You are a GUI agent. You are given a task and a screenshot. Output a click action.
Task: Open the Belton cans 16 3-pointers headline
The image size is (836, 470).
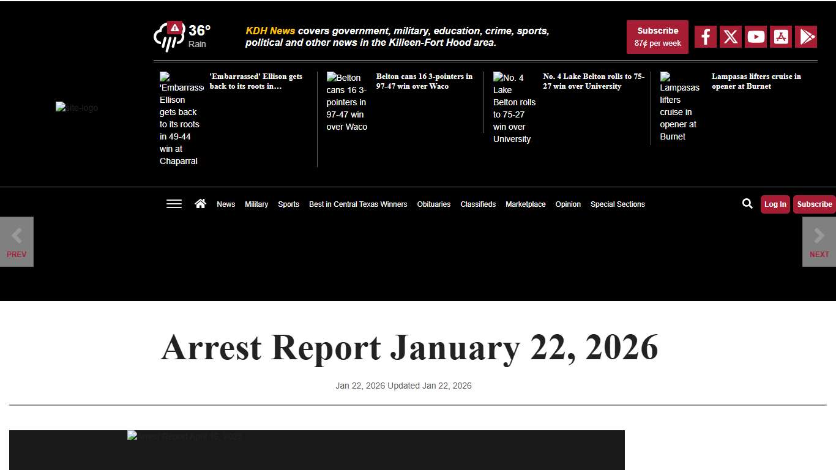coord(424,81)
